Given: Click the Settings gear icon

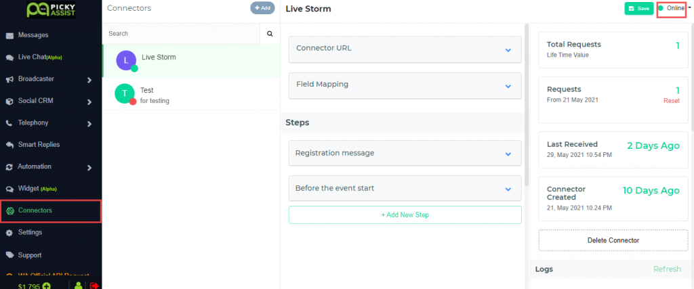Looking at the screenshot, I should 9,232.
